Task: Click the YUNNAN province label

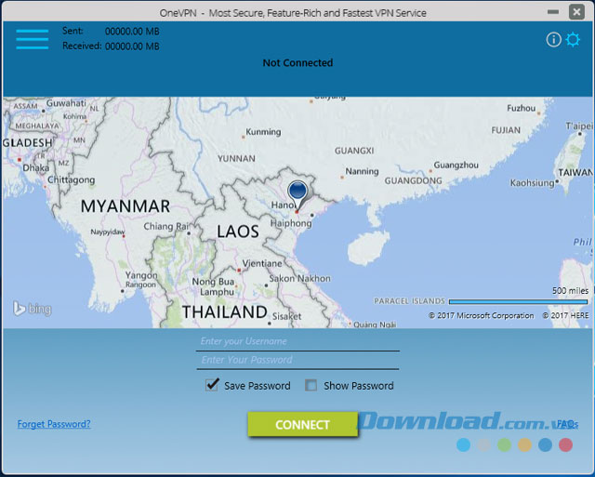Action: tap(236, 159)
